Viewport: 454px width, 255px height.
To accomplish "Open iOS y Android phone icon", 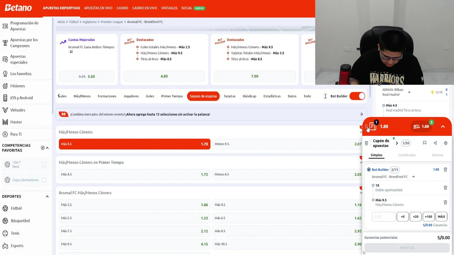I will point(5,98).
